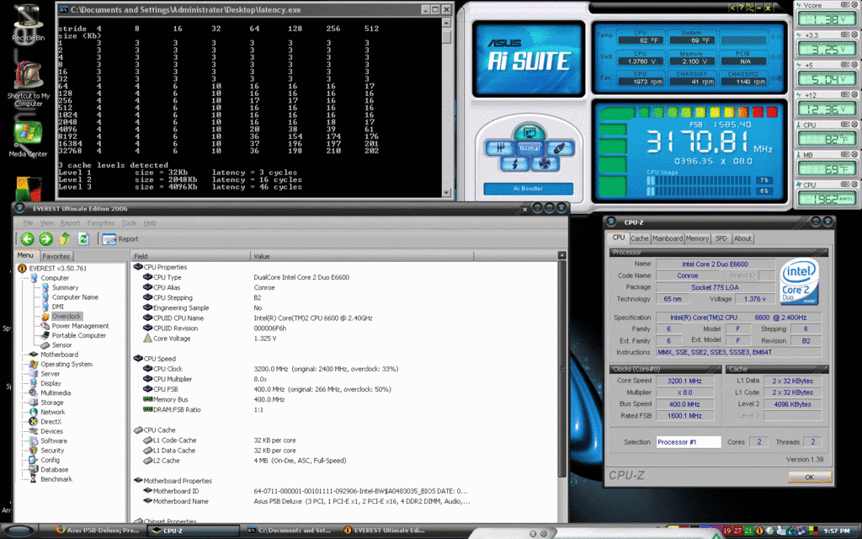Click the Devices icon in the EVEREST tree
This screenshot has height=539, width=862.
click(x=33, y=431)
